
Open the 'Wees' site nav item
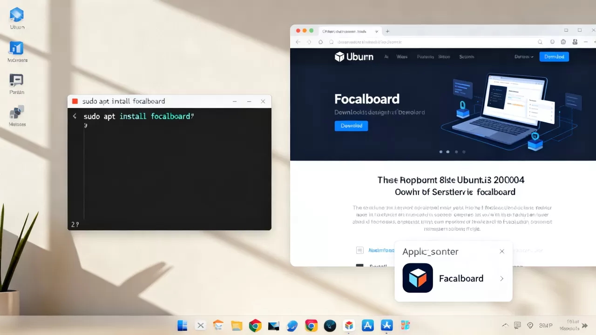pos(402,57)
